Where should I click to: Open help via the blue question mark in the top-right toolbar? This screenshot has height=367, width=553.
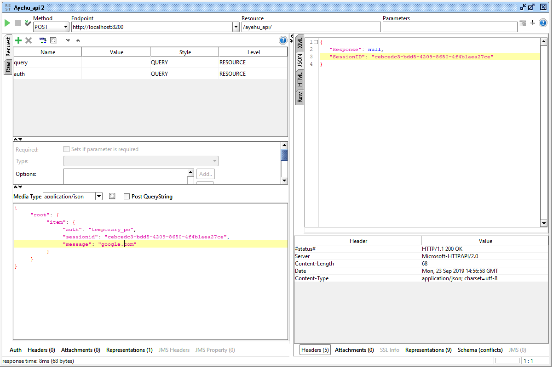(x=543, y=23)
